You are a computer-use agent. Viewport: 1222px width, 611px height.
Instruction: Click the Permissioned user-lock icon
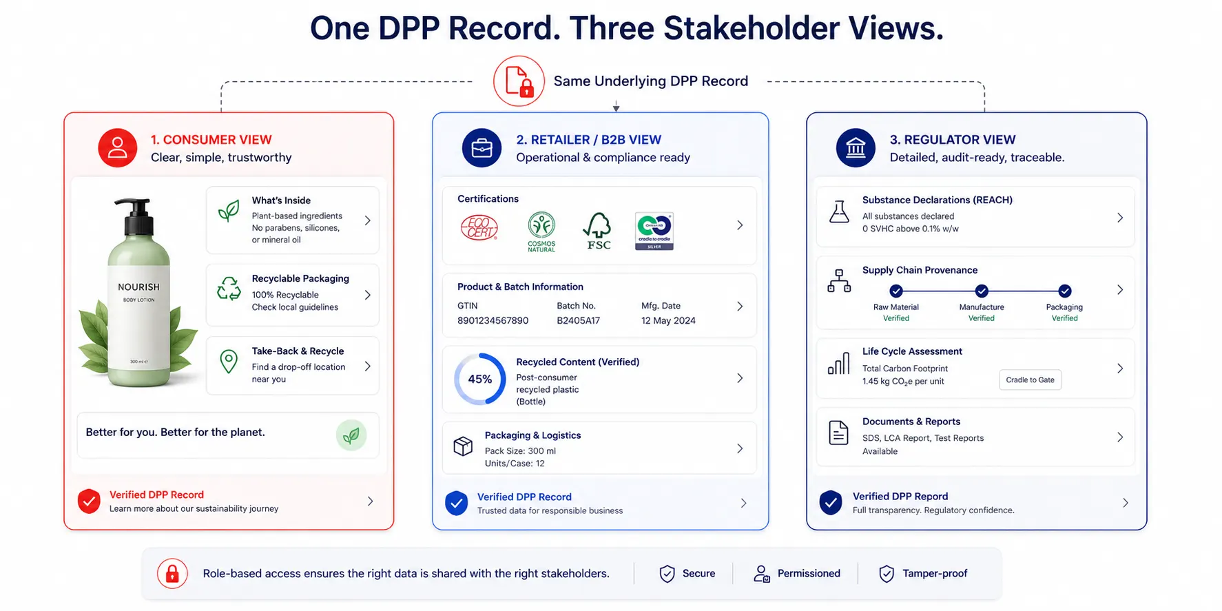[762, 574]
